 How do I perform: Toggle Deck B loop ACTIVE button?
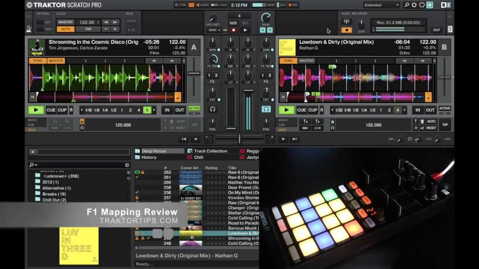click(445, 108)
